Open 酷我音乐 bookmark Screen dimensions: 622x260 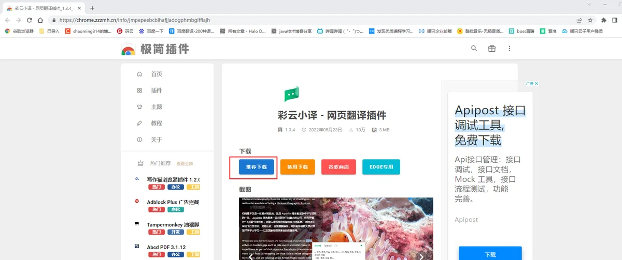[x=480, y=31]
